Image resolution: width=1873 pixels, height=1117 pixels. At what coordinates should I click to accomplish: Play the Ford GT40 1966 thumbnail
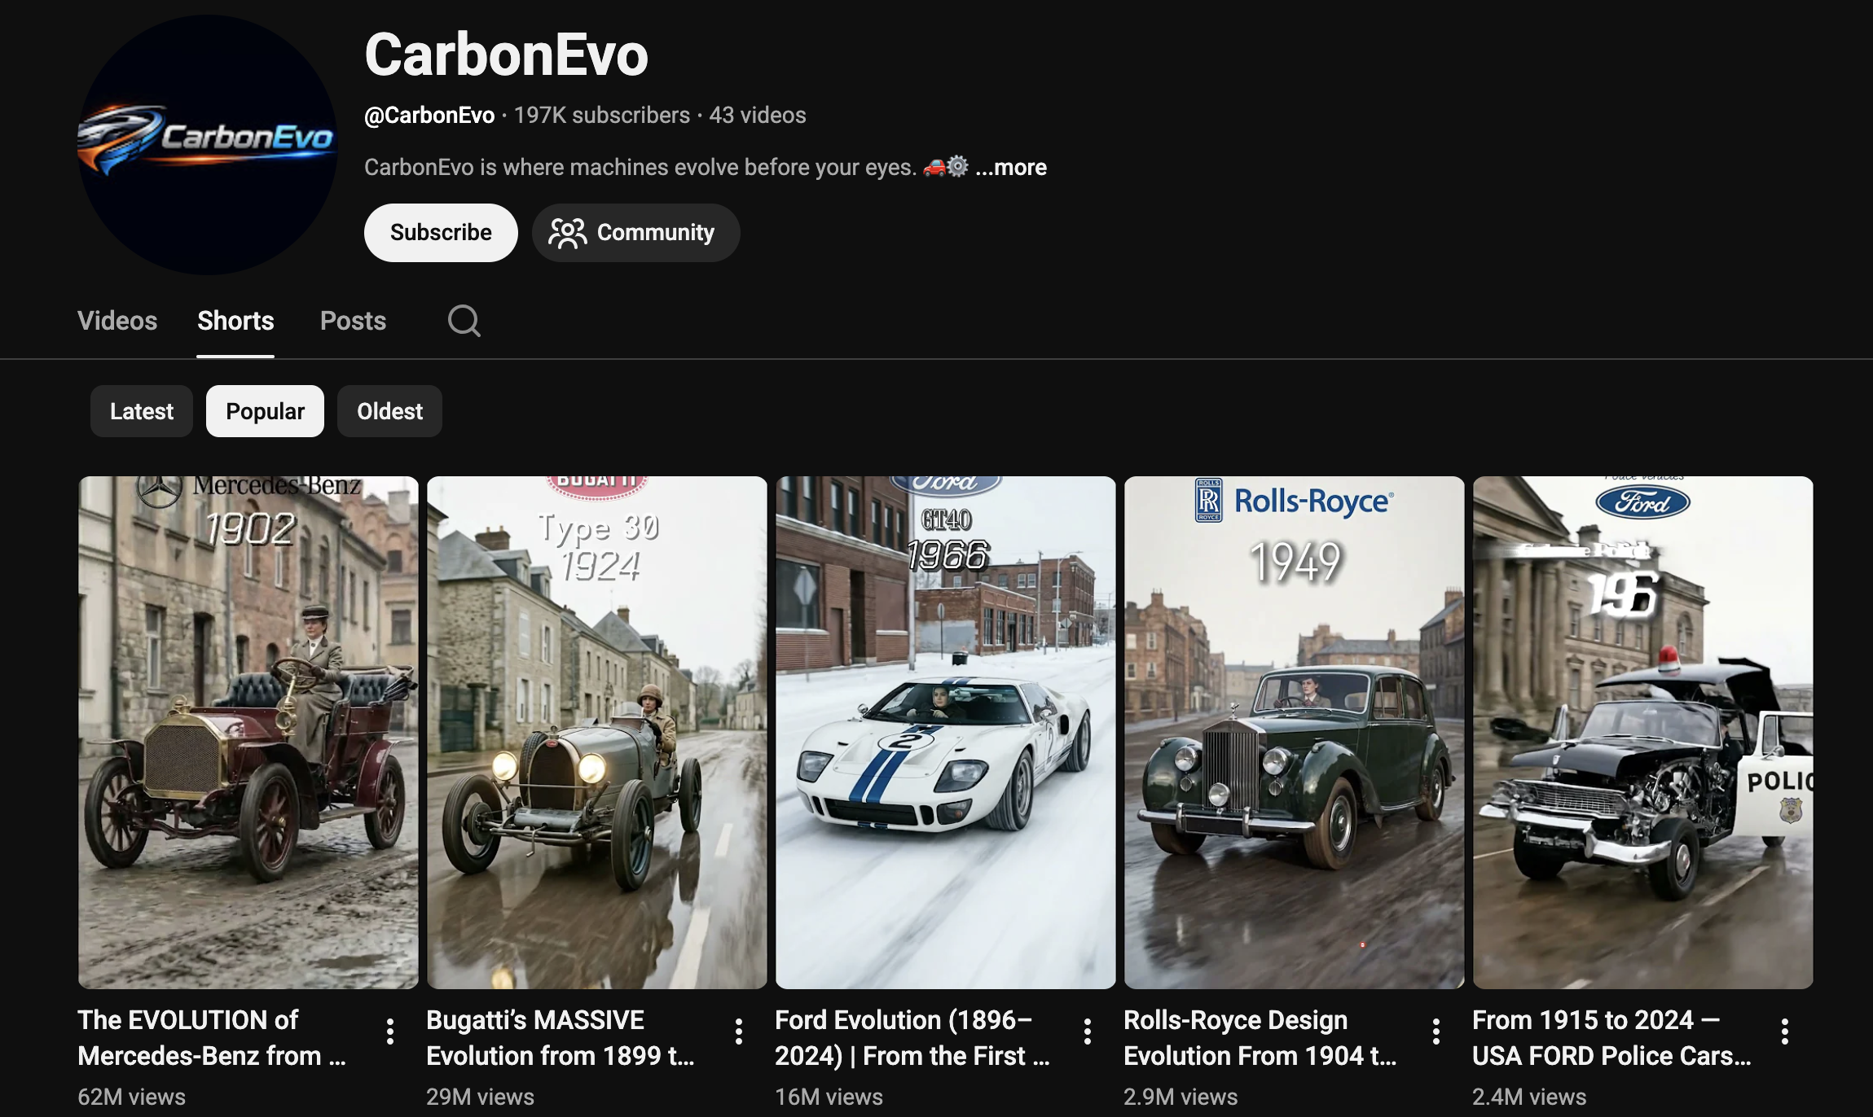[946, 733]
